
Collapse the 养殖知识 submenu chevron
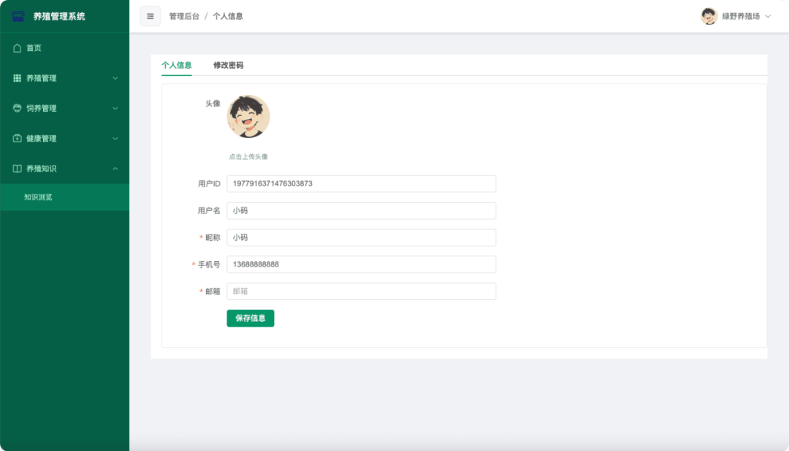[115, 168]
